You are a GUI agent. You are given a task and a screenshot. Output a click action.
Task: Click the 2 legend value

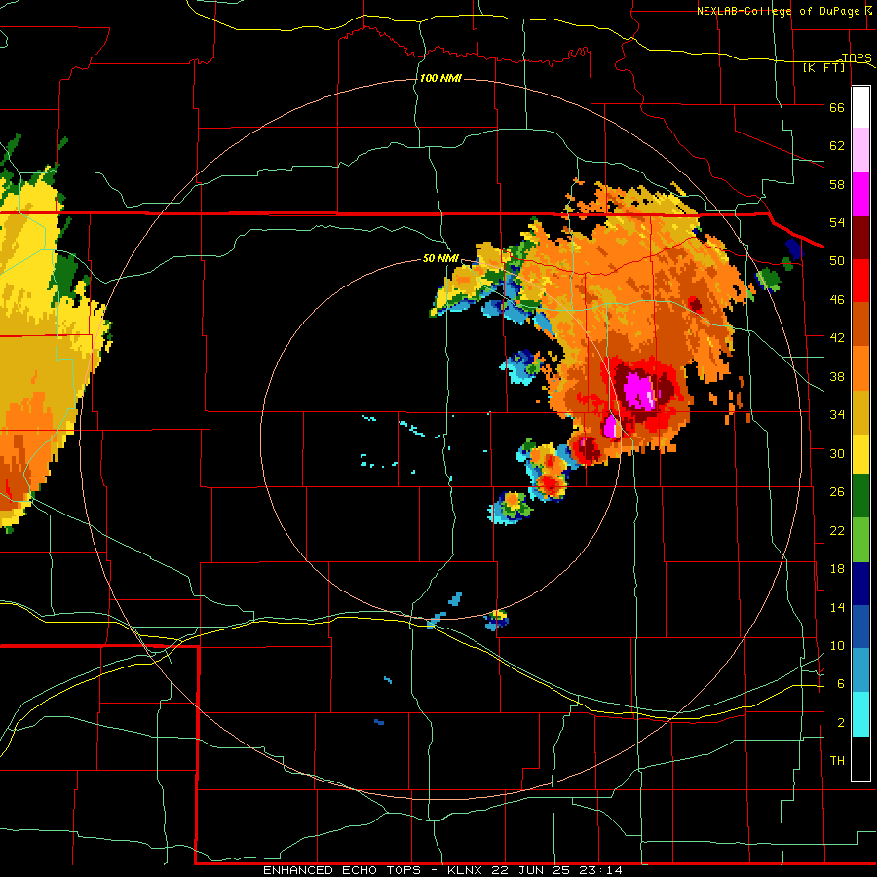click(841, 723)
